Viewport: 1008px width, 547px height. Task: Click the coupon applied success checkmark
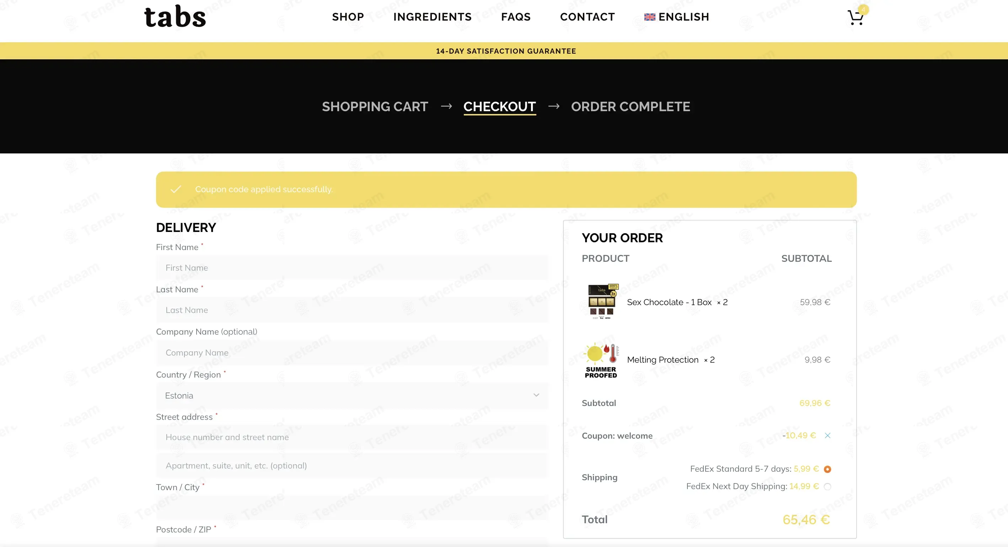(x=176, y=189)
